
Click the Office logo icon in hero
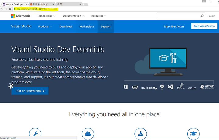click(x=126, y=87)
